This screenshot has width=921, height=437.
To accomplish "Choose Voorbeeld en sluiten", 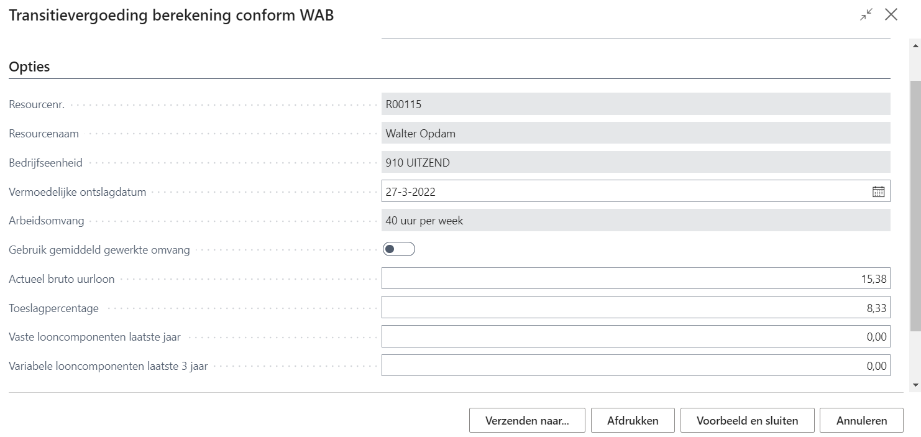I will 747,421.
